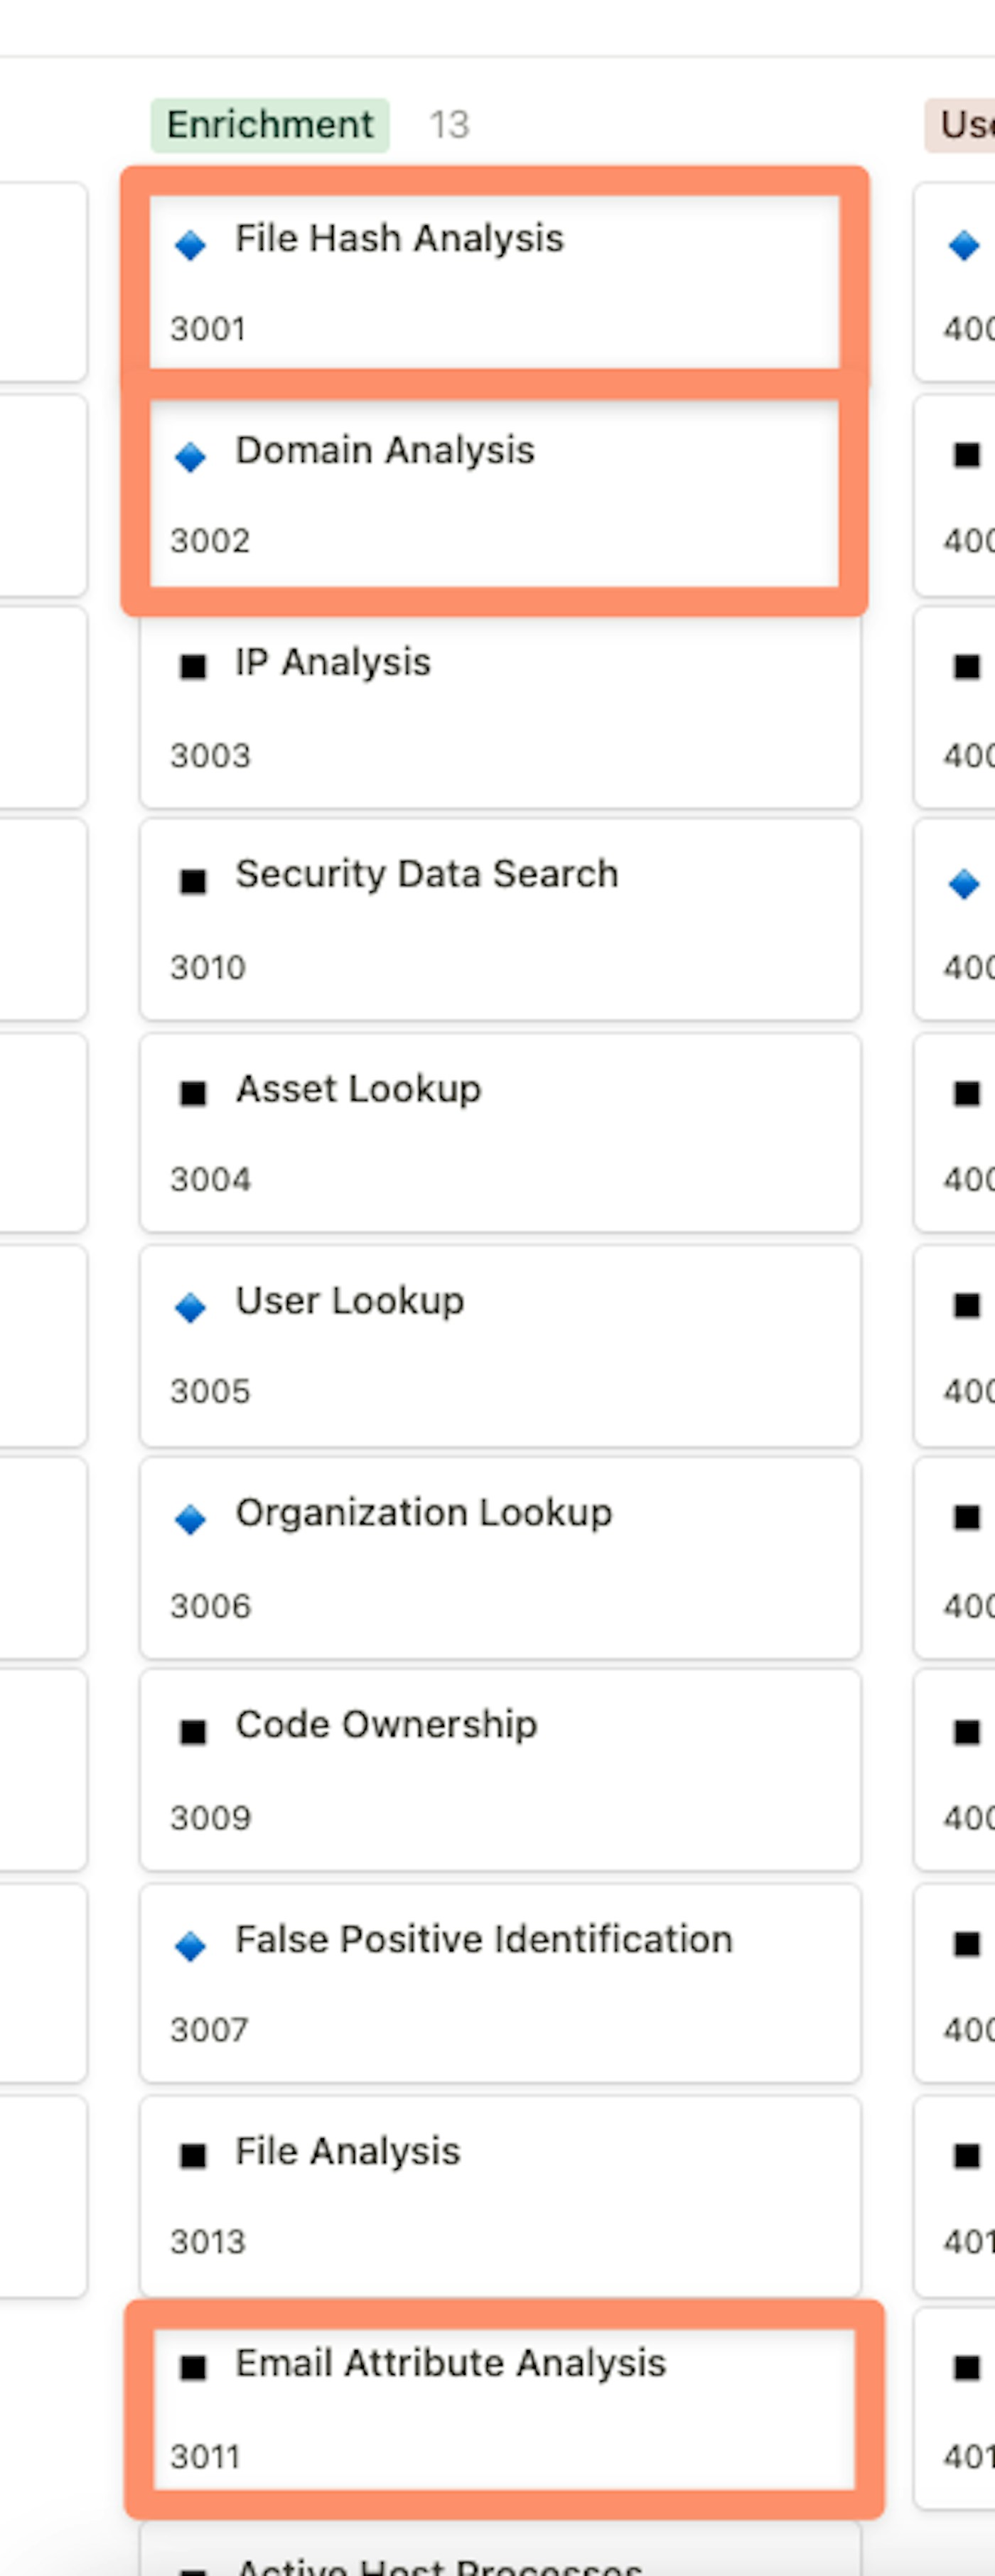Click diamond icon on False Positive Identification
995x2576 pixels.
click(190, 1945)
